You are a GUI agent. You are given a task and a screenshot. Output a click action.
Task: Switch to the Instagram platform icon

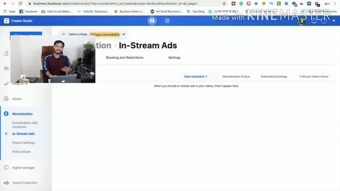167,21
